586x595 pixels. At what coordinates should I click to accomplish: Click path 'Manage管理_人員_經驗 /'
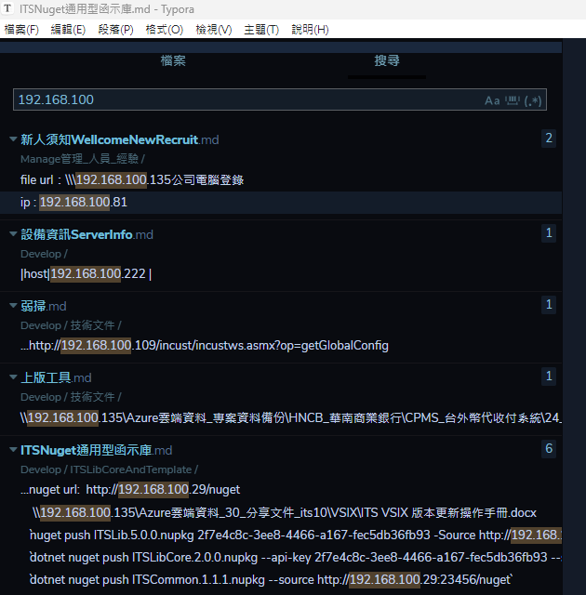point(83,159)
